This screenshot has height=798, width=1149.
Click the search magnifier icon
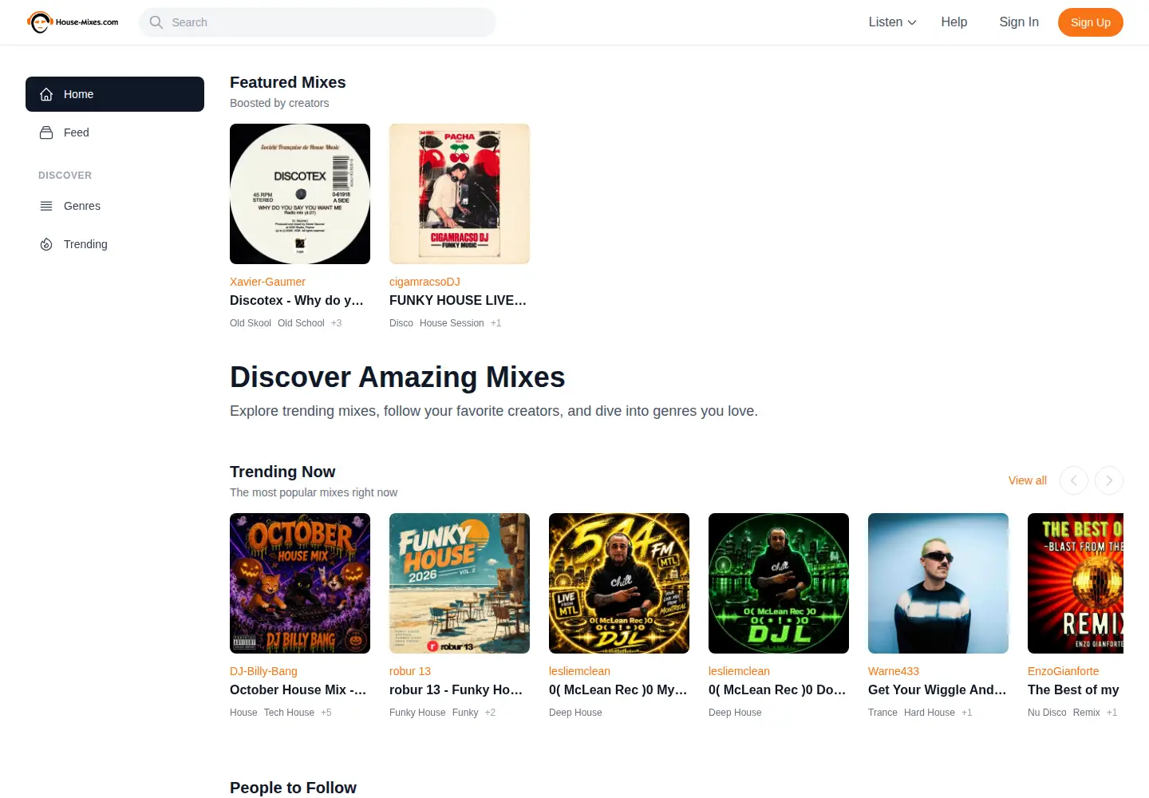pyautogui.click(x=156, y=22)
